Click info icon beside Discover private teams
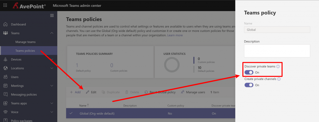The width and height of the screenshot is (319, 122). pos(278,66)
